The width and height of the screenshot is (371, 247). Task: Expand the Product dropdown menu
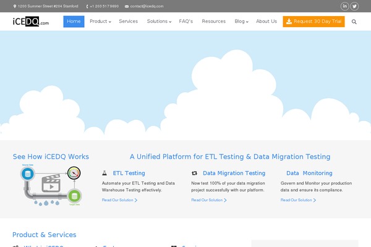[100, 22]
